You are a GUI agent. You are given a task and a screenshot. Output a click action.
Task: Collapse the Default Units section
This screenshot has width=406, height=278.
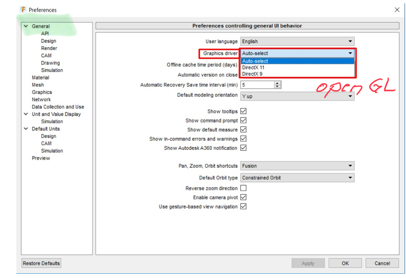coord(25,128)
